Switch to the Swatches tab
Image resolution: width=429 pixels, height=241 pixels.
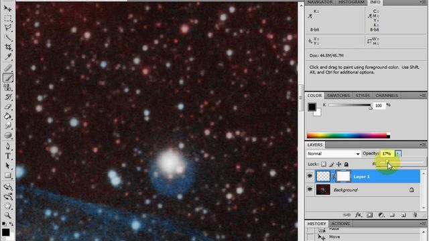coord(339,95)
